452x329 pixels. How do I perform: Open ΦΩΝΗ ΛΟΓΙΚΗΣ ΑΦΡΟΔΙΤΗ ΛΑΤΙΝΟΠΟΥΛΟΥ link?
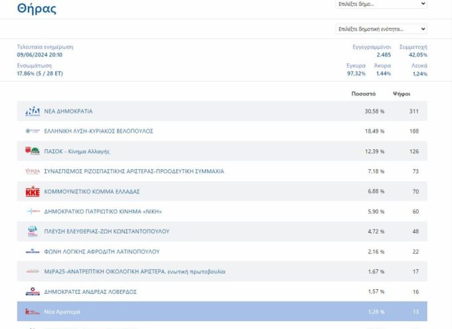click(x=102, y=251)
